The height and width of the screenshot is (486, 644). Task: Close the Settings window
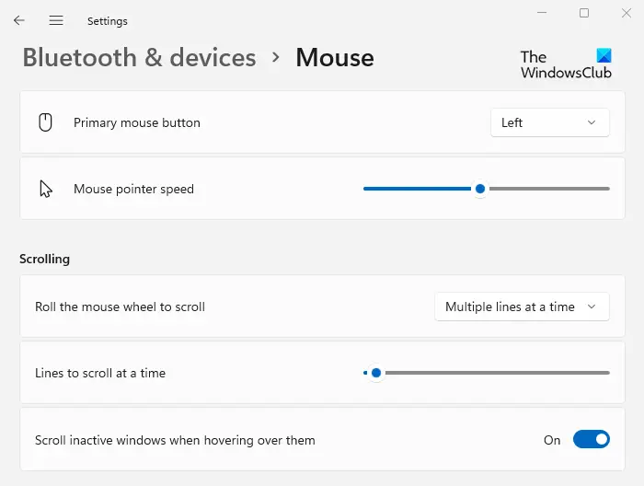pos(628,13)
